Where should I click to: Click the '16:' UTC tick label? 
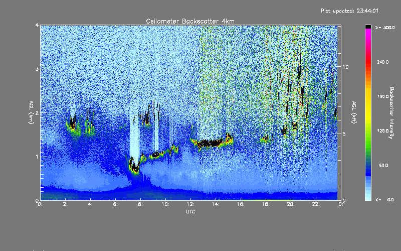tap(241, 204)
